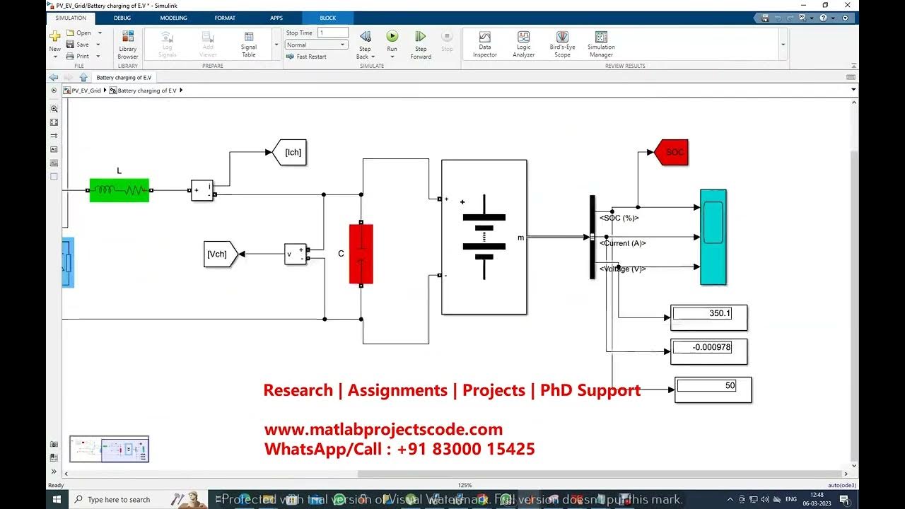
Task: Select the [Vch] Goto block
Action: [221, 254]
